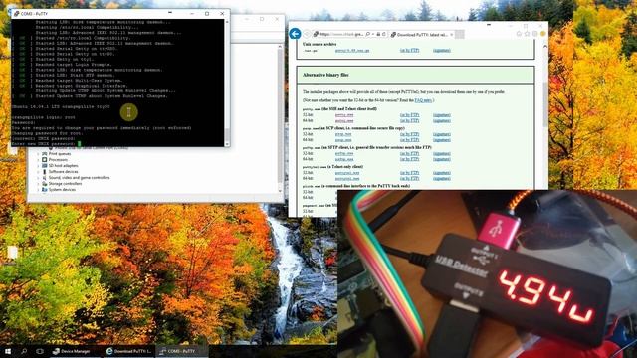Click the Unix source archive tar.gz link
This screenshot has width=637, height=358.
point(352,51)
